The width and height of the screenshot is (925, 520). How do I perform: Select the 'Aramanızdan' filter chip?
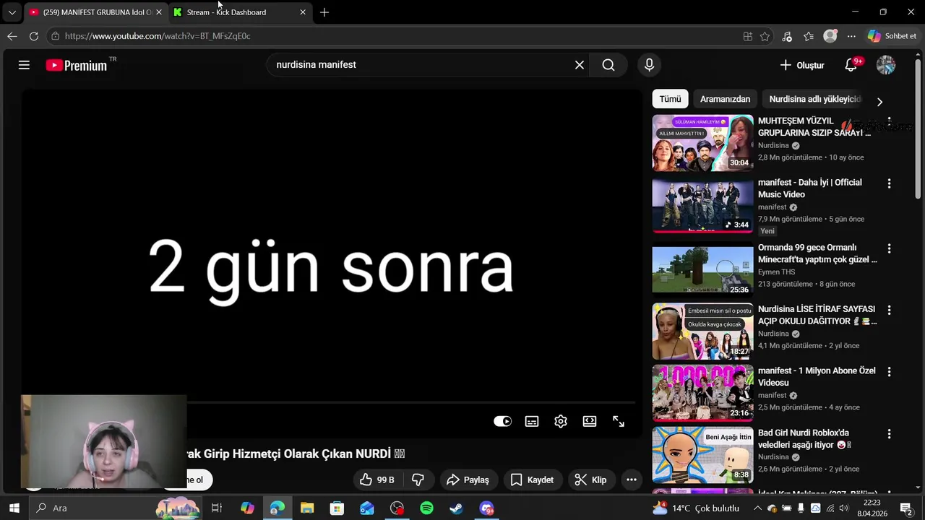pos(725,99)
